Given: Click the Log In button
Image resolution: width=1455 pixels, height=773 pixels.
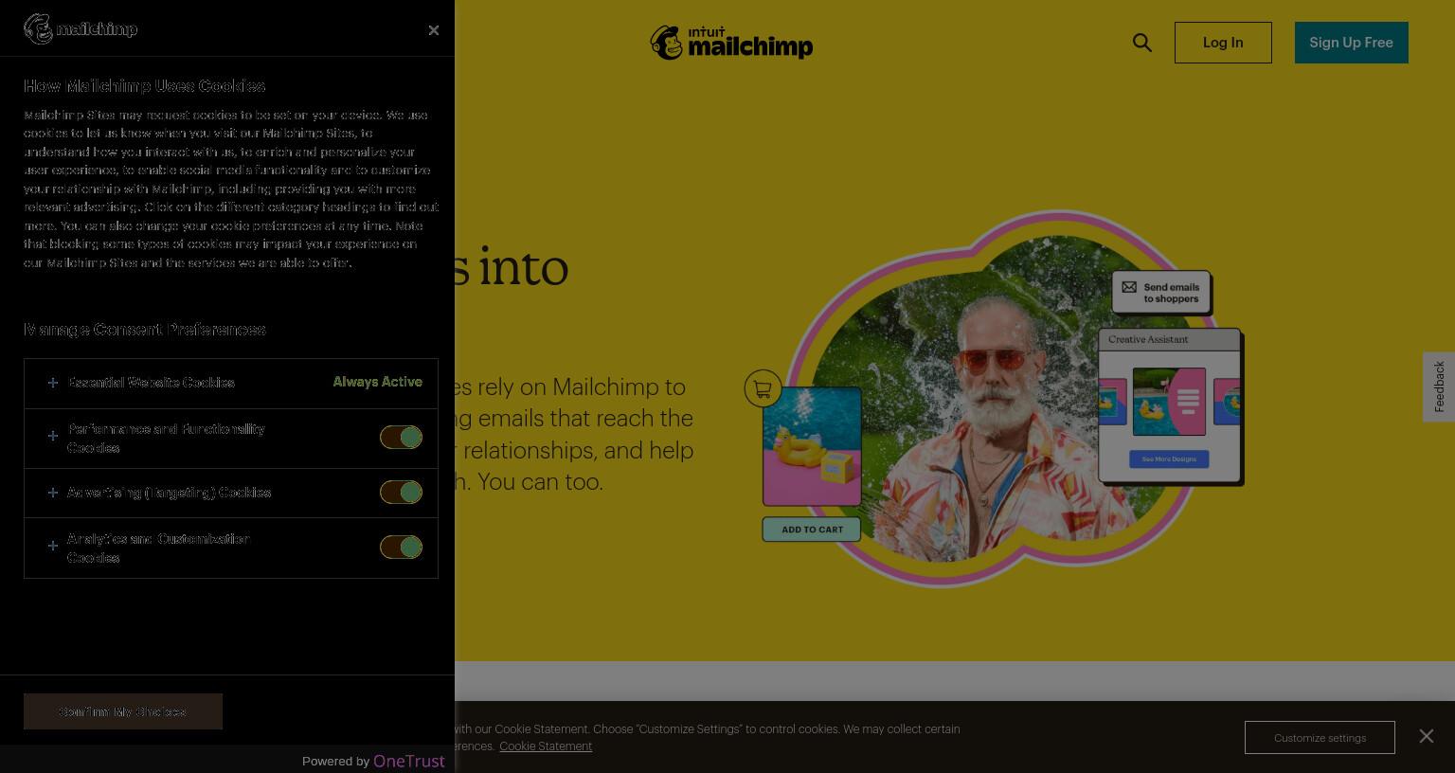Looking at the screenshot, I should click(x=1223, y=43).
